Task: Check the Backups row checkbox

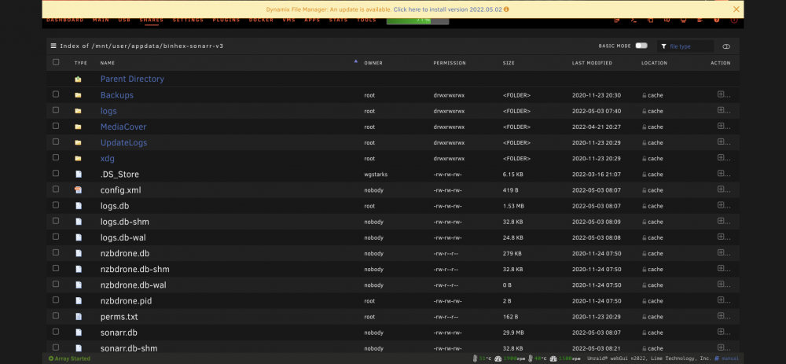Action: tap(56, 94)
